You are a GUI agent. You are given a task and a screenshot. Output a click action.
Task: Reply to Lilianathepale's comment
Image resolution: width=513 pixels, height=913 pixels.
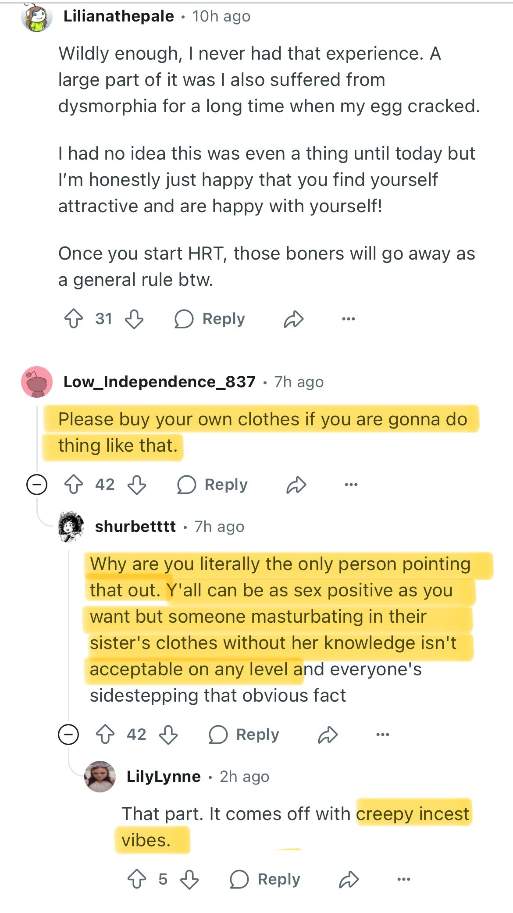pyautogui.click(x=210, y=319)
